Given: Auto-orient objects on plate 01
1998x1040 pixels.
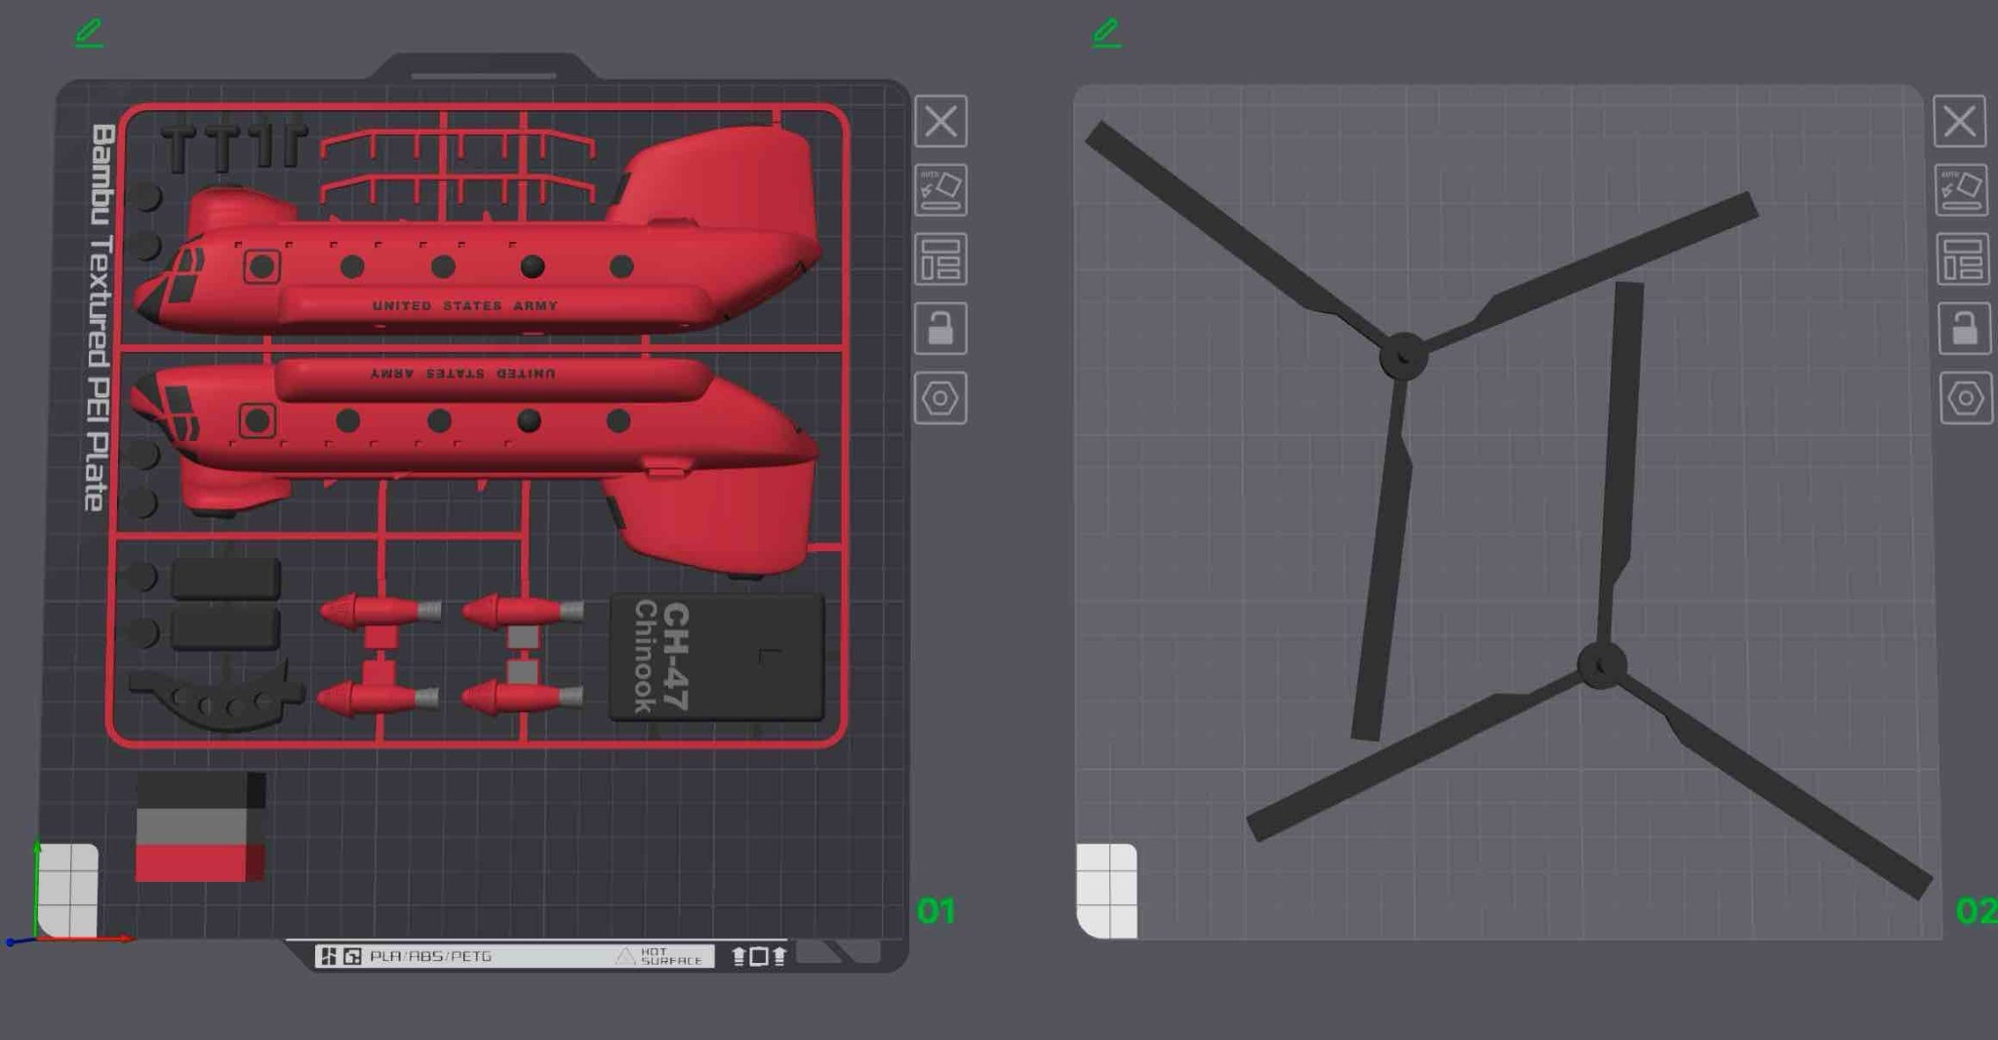Looking at the screenshot, I should click(940, 190).
